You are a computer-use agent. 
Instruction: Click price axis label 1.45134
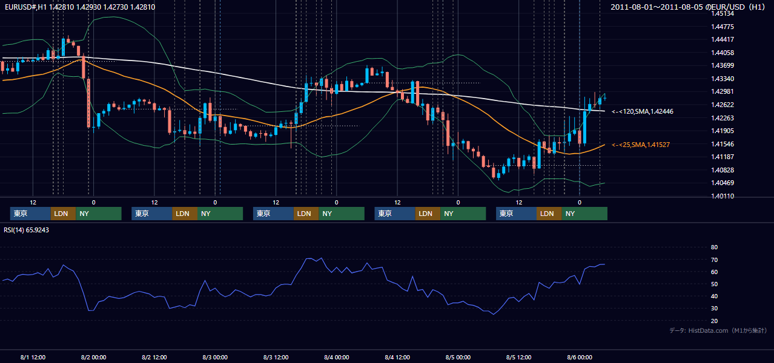pos(722,13)
